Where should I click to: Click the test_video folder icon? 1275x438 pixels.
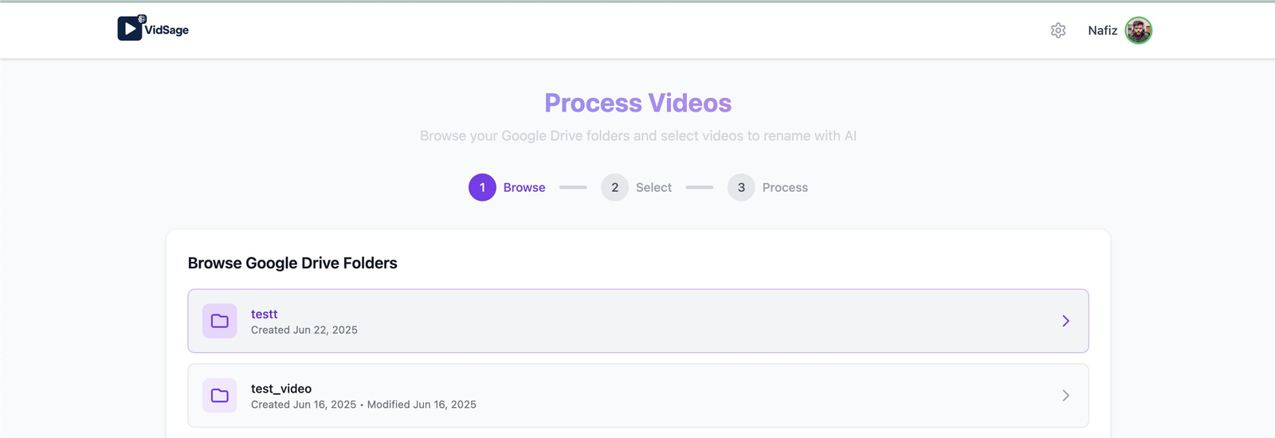click(220, 396)
